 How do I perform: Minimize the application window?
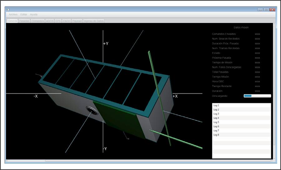260,10
